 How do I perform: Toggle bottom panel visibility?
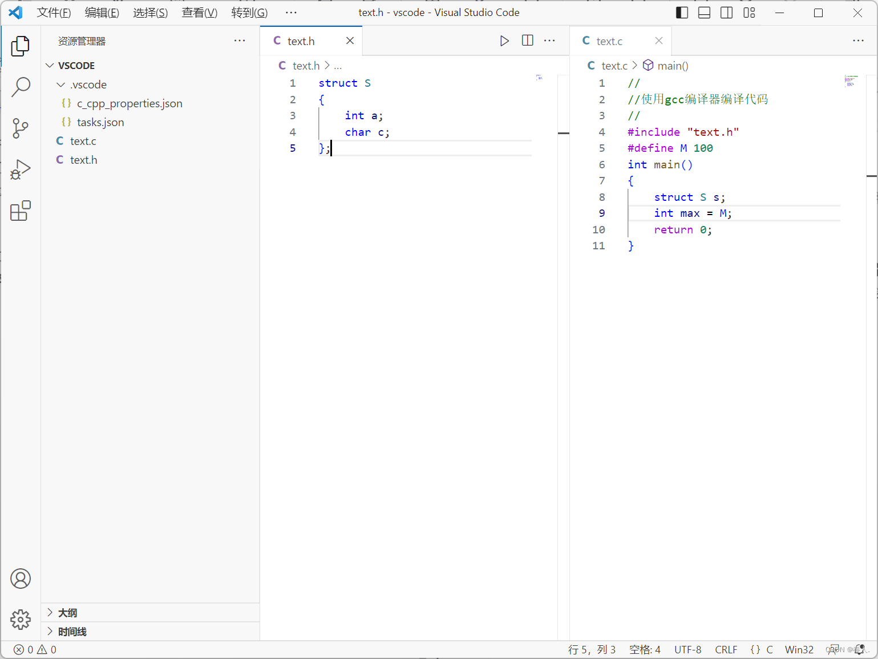click(705, 13)
